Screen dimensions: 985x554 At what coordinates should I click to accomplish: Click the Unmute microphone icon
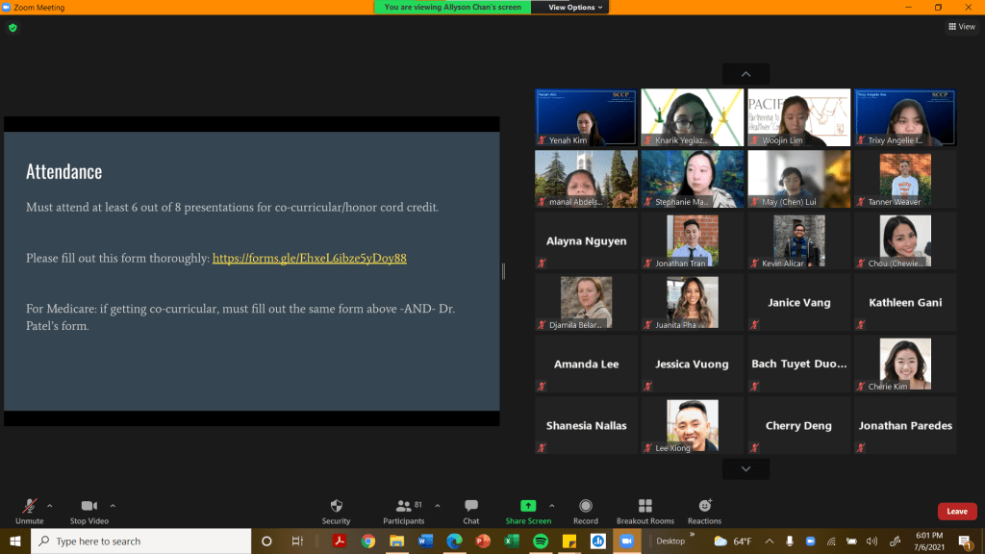point(30,506)
